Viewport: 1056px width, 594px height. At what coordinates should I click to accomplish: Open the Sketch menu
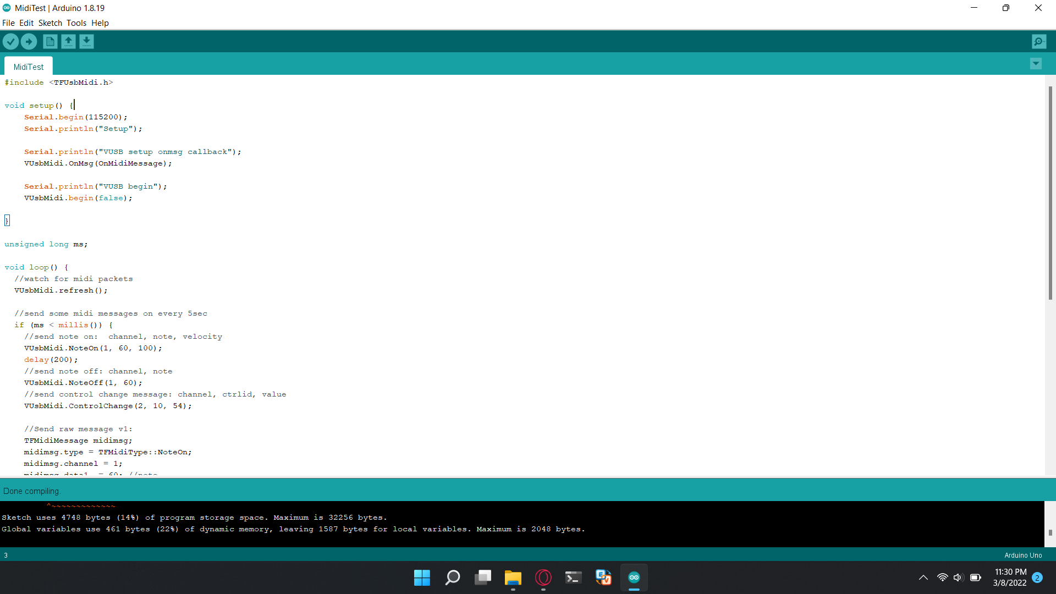tap(50, 23)
